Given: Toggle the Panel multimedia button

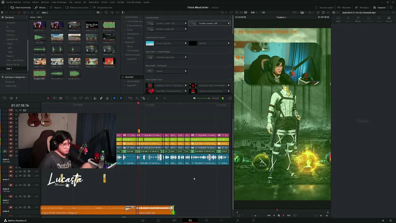Looking at the screenshot, I should pyautogui.click(x=21, y=7).
